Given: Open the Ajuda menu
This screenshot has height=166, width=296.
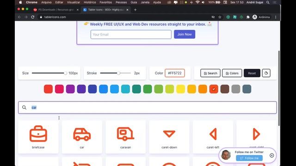Looking at the screenshot, I should pyautogui.click(x=157, y=2).
